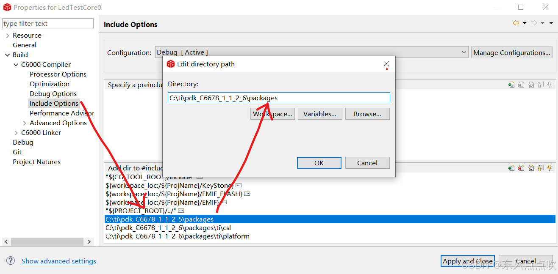Select the Debug item below C6000 Linker

[23, 142]
